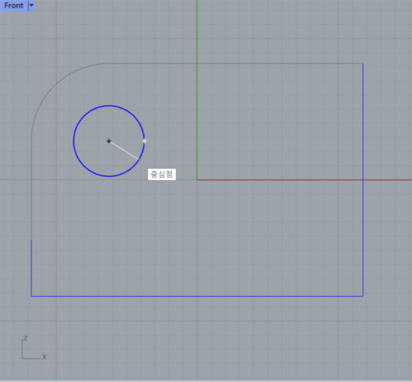Select the gray rounded corner arc
Viewport: 412px width, 382px height.
click(x=53, y=85)
